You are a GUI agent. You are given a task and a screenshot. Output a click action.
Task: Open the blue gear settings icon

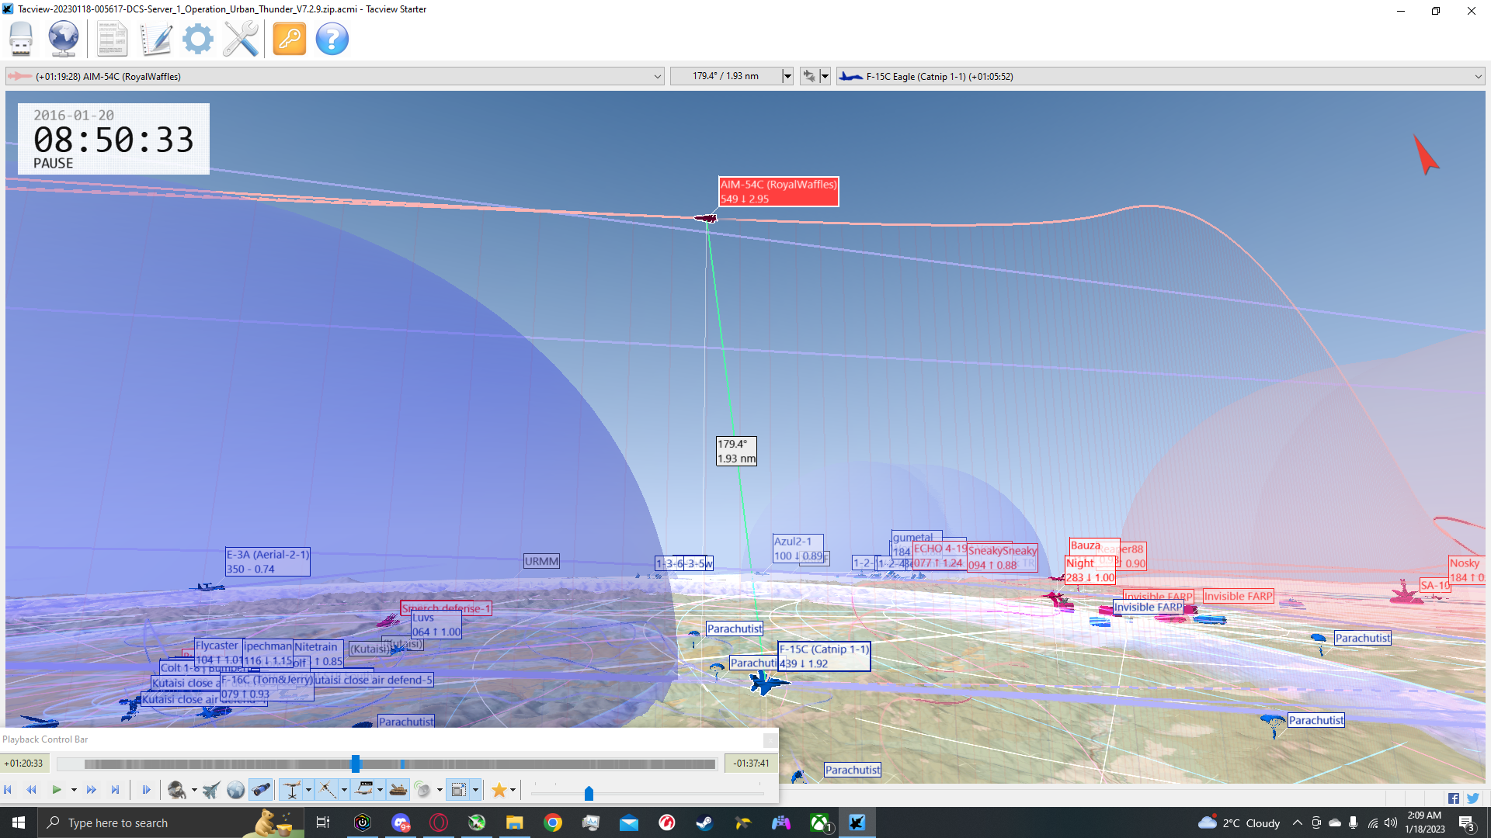(x=198, y=39)
